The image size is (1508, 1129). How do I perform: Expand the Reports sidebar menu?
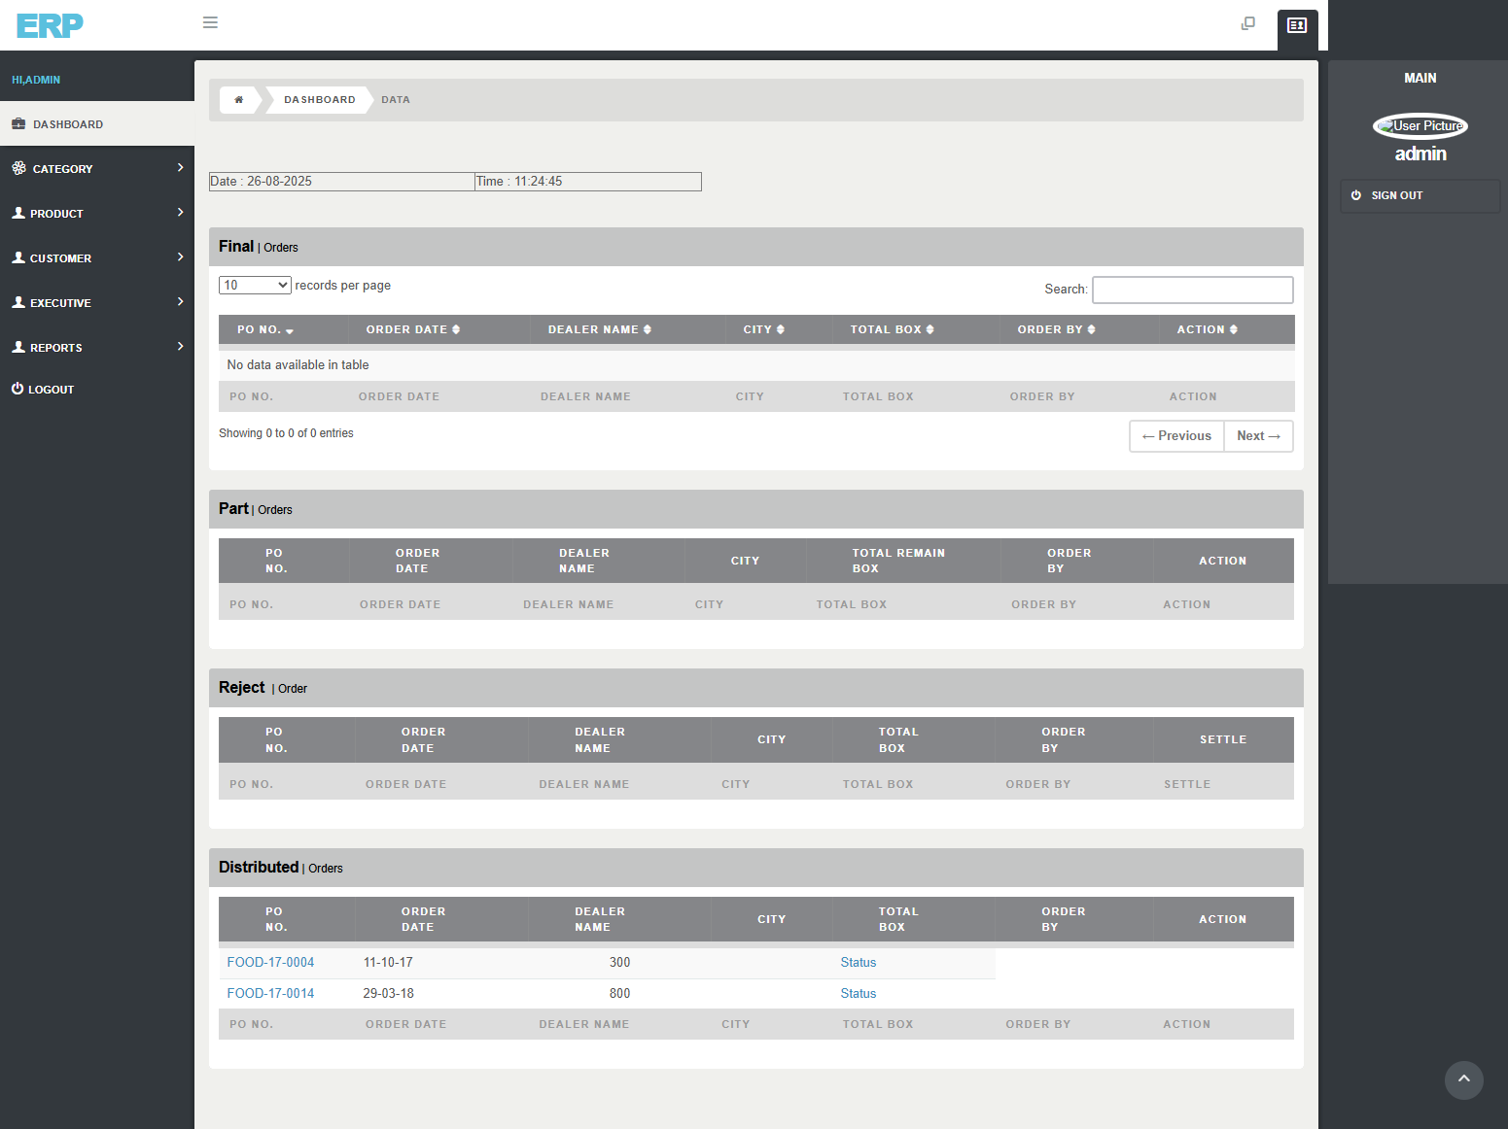(97, 348)
